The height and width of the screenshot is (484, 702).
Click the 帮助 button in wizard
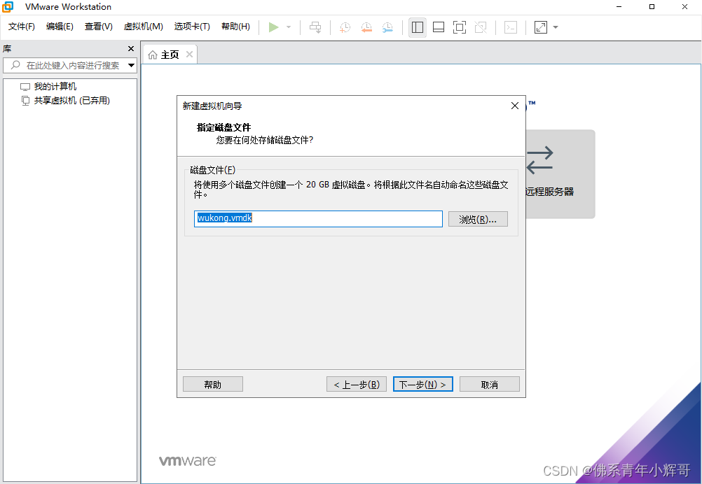213,385
